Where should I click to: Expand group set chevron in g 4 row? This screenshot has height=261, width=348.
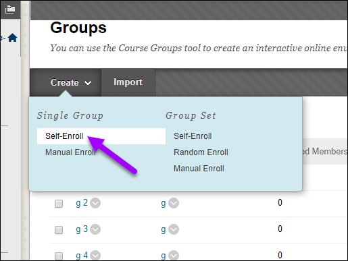pos(174,256)
